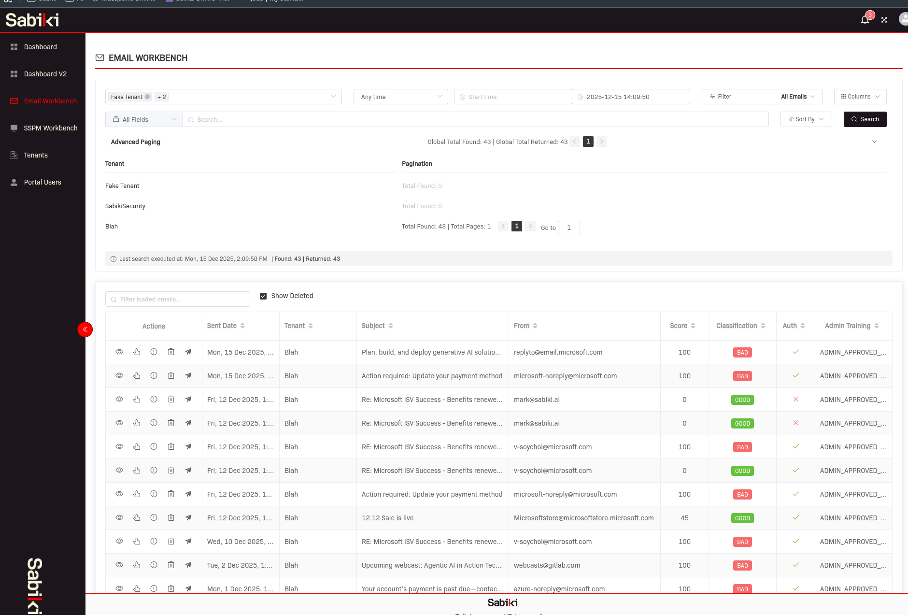The height and width of the screenshot is (615, 908).
Task: Expand the +2 tenants tag
Action: pyautogui.click(x=162, y=97)
